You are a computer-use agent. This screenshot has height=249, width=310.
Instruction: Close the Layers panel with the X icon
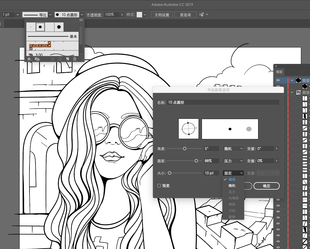[276, 66]
